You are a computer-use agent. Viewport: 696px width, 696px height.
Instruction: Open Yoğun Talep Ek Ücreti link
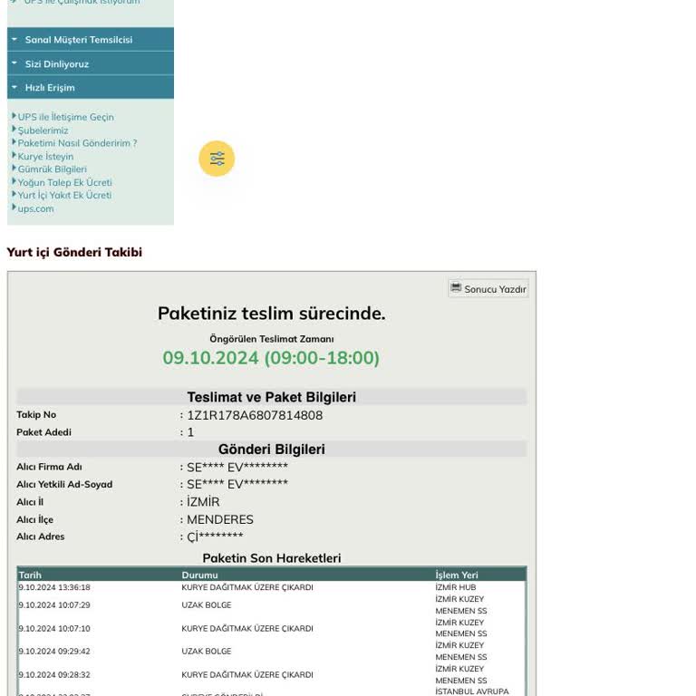[x=65, y=182]
